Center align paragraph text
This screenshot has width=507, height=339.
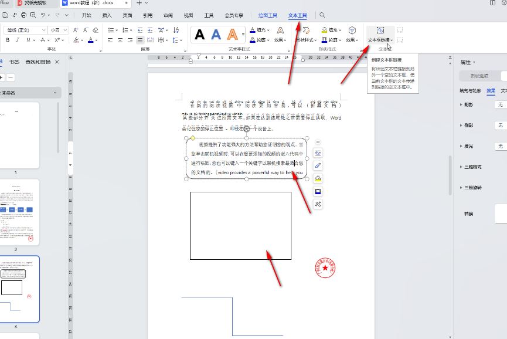point(120,40)
